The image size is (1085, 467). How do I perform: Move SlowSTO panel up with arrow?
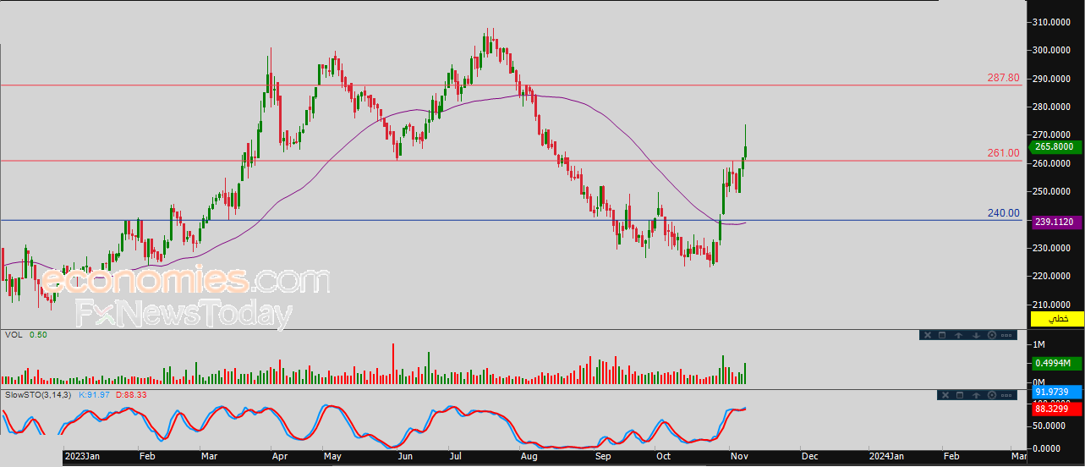point(976,395)
